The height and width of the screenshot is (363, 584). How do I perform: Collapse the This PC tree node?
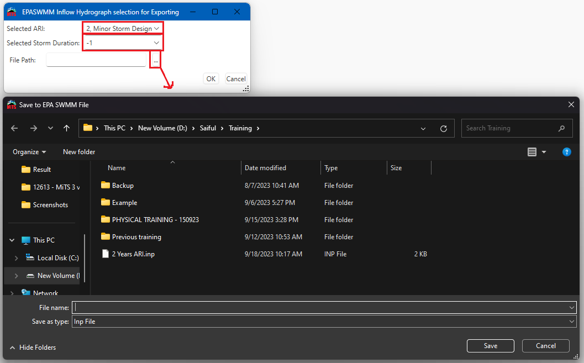12,240
